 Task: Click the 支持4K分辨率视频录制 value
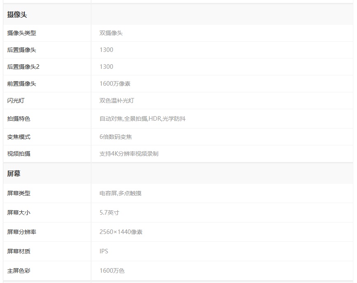[129, 154]
